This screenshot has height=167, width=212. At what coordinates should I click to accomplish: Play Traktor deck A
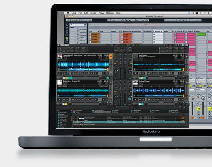(60, 73)
